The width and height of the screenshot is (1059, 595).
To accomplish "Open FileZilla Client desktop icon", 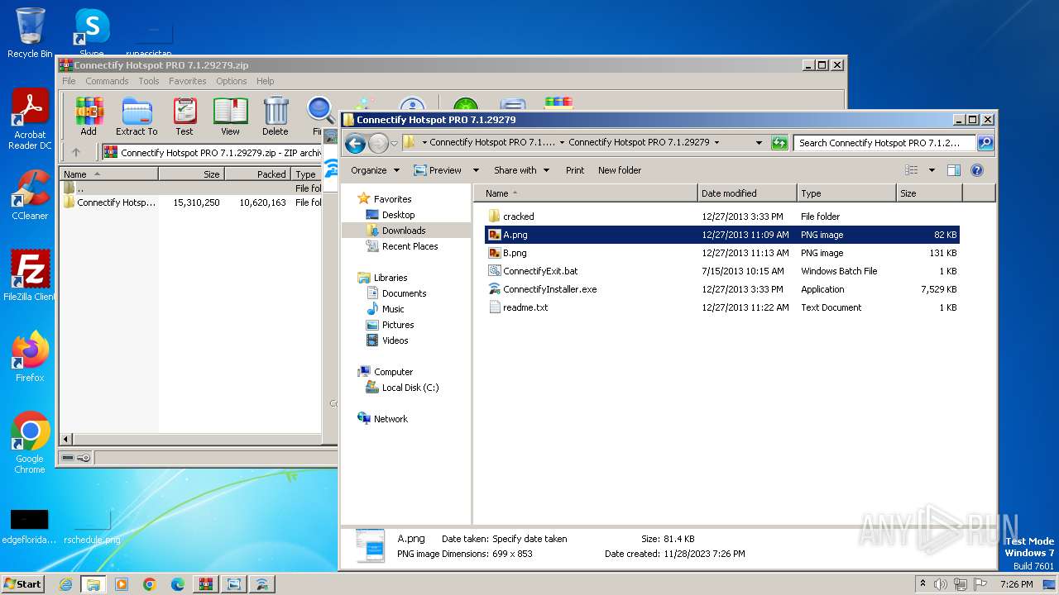I will tap(30, 275).
